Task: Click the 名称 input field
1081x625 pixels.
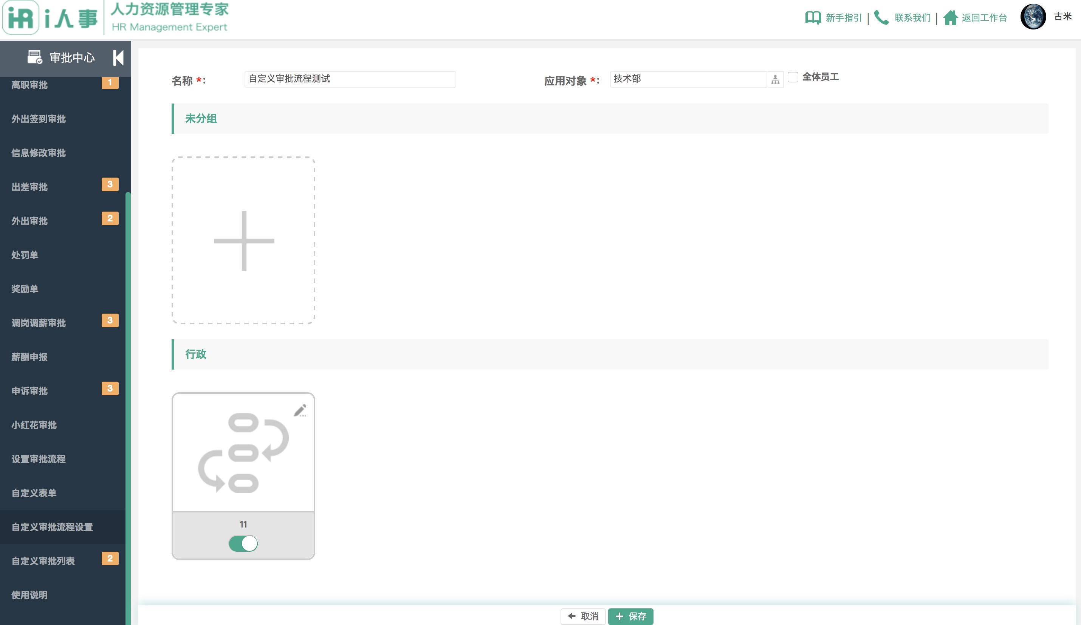Action: 350,79
